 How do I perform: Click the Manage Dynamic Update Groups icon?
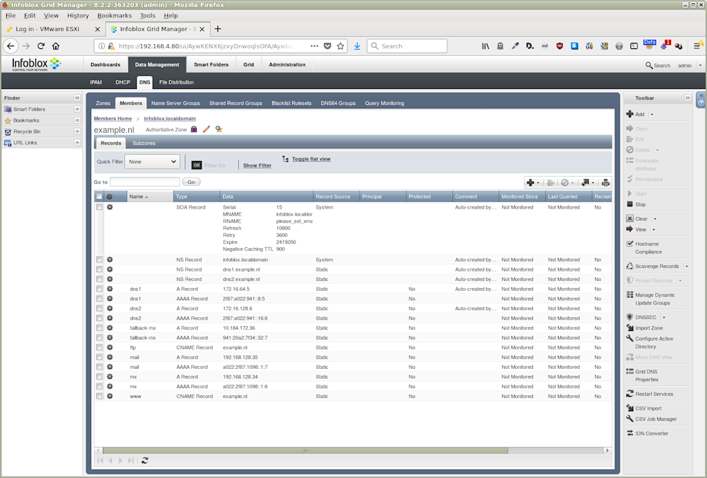pyautogui.click(x=630, y=295)
